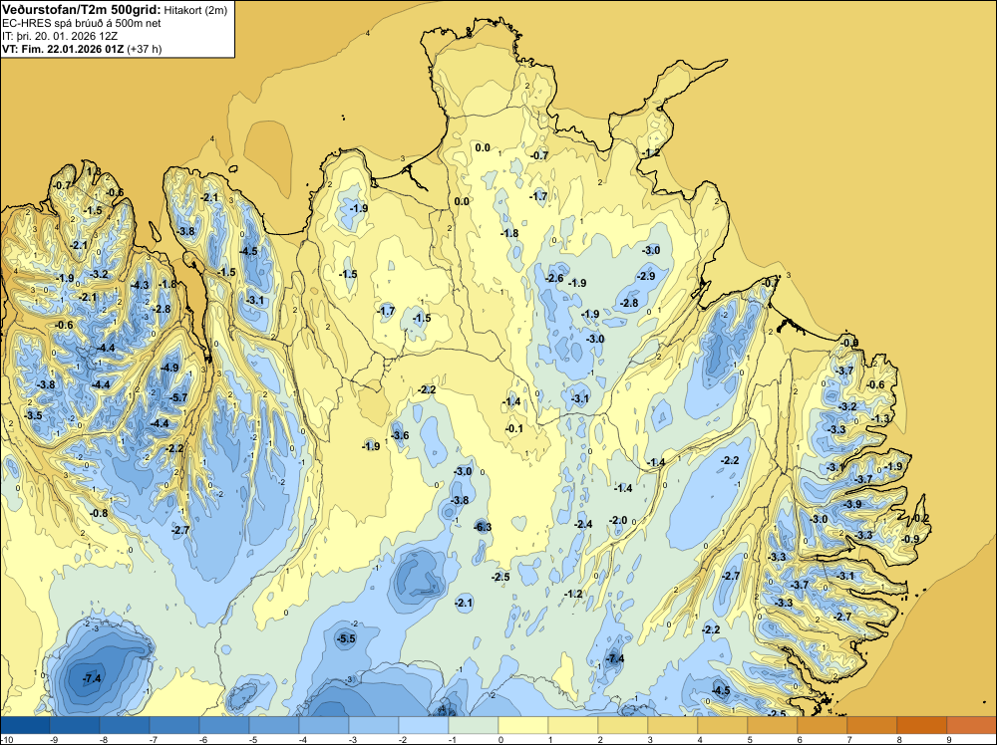Click the -0.8 temperature value on the map

coord(99,513)
